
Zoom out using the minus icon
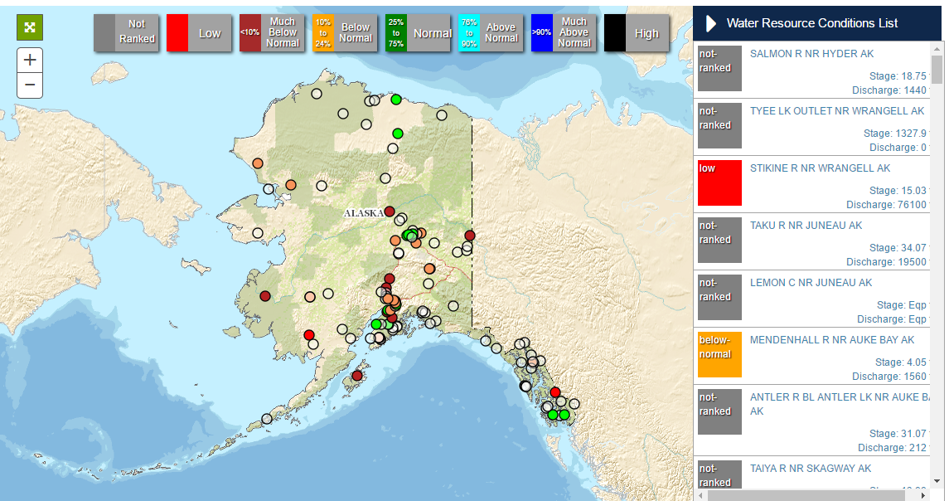click(x=29, y=85)
